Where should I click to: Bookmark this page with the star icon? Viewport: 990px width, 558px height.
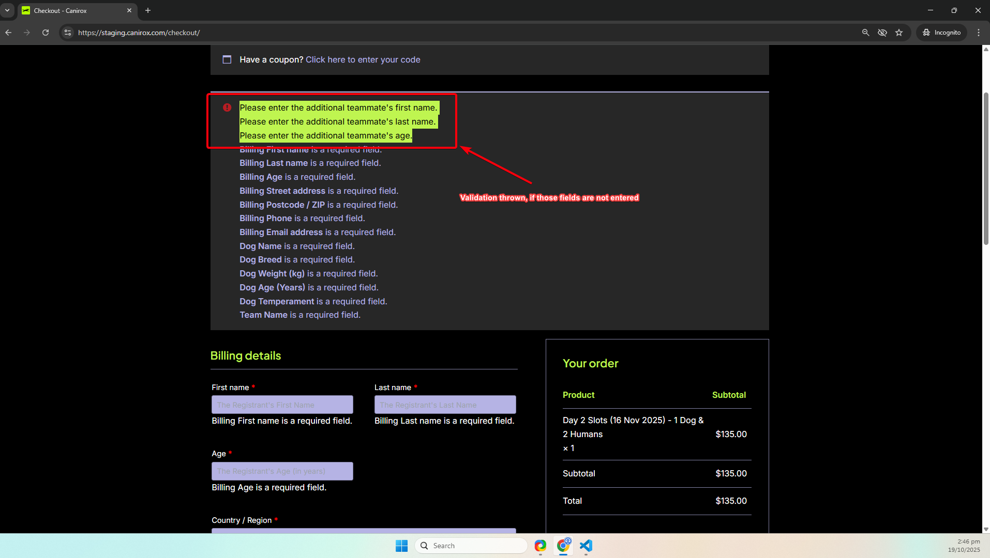click(899, 33)
